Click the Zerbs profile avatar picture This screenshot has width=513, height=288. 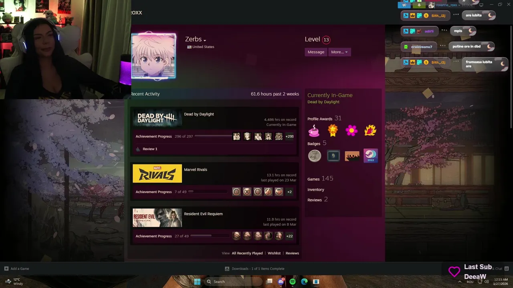(x=153, y=56)
